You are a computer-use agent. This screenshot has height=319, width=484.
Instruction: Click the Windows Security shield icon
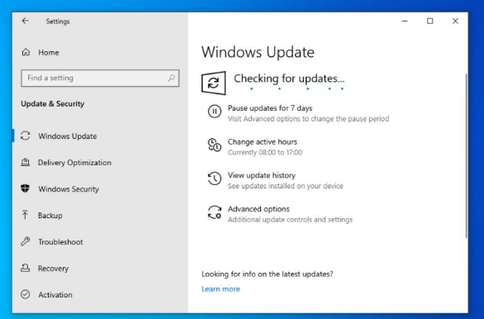tap(26, 188)
